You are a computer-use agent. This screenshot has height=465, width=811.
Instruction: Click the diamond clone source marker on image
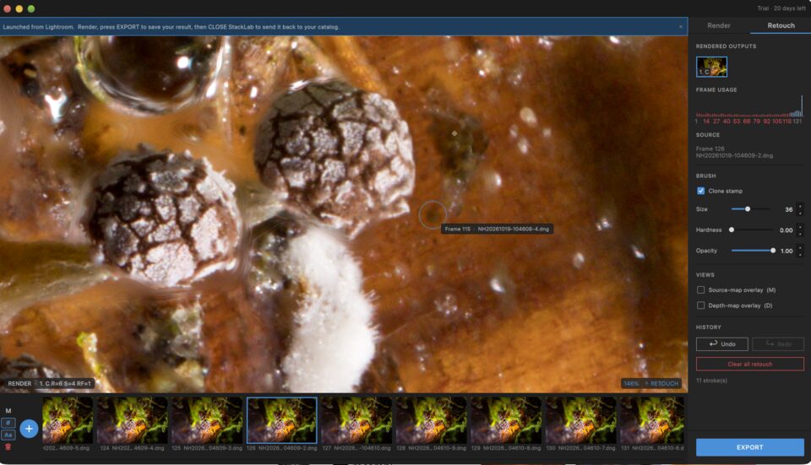point(454,133)
